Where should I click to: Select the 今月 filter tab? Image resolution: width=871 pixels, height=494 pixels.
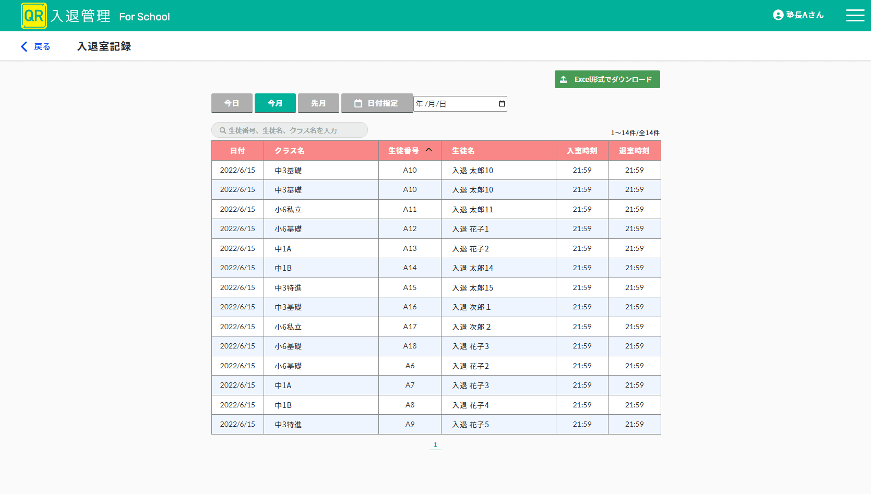(x=275, y=103)
